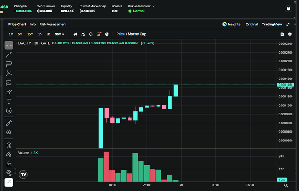The height and width of the screenshot is (191, 299).
Task: Toggle lock all drawings padlock
Action: click(x=9, y=164)
